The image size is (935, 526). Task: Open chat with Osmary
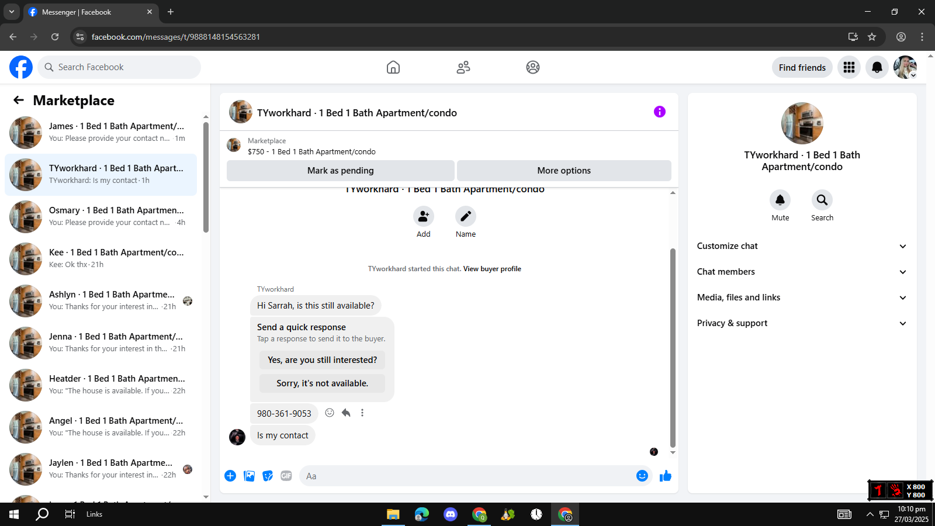pos(101,217)
